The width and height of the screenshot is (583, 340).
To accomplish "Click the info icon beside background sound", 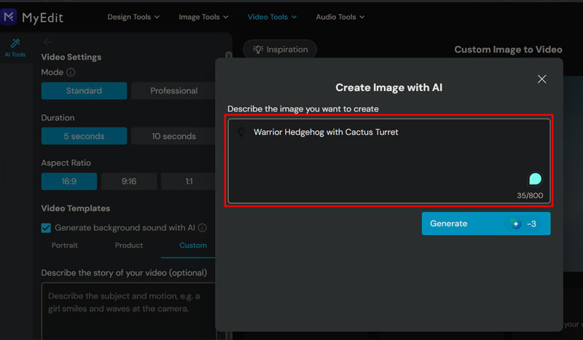I will tap(203, 228).
